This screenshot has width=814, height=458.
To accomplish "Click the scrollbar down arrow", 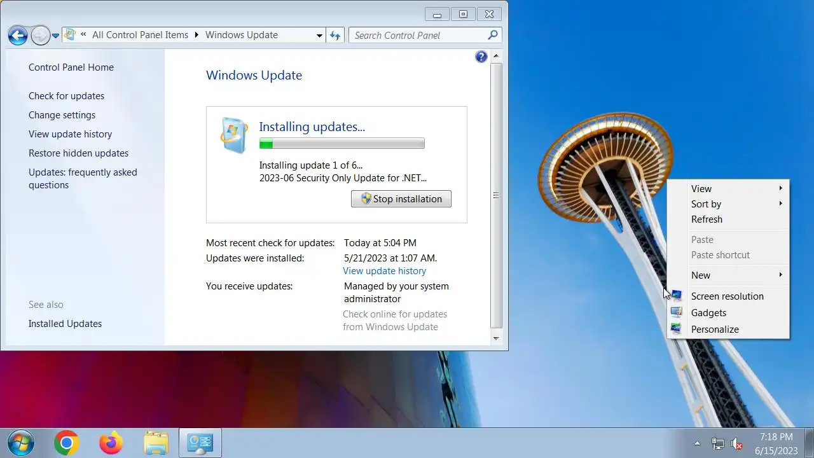I will 497,339.
